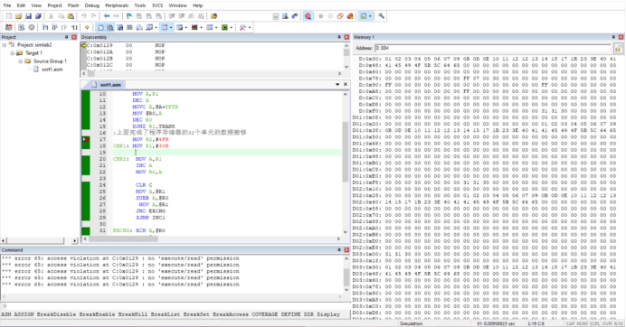Open the Serial Windows dropdown arrow

(x=186, y=27)
